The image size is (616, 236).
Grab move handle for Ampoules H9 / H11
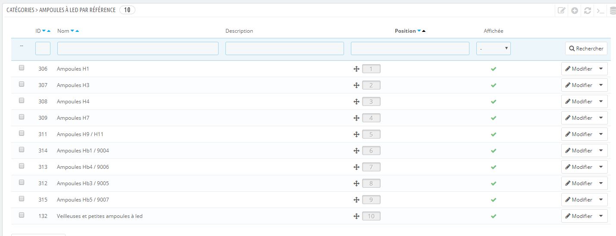[356, 134]
